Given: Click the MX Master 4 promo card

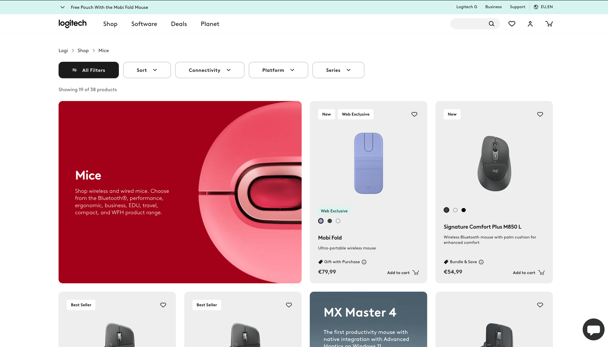Looking at the screenshot, I should tap(368, 319).
